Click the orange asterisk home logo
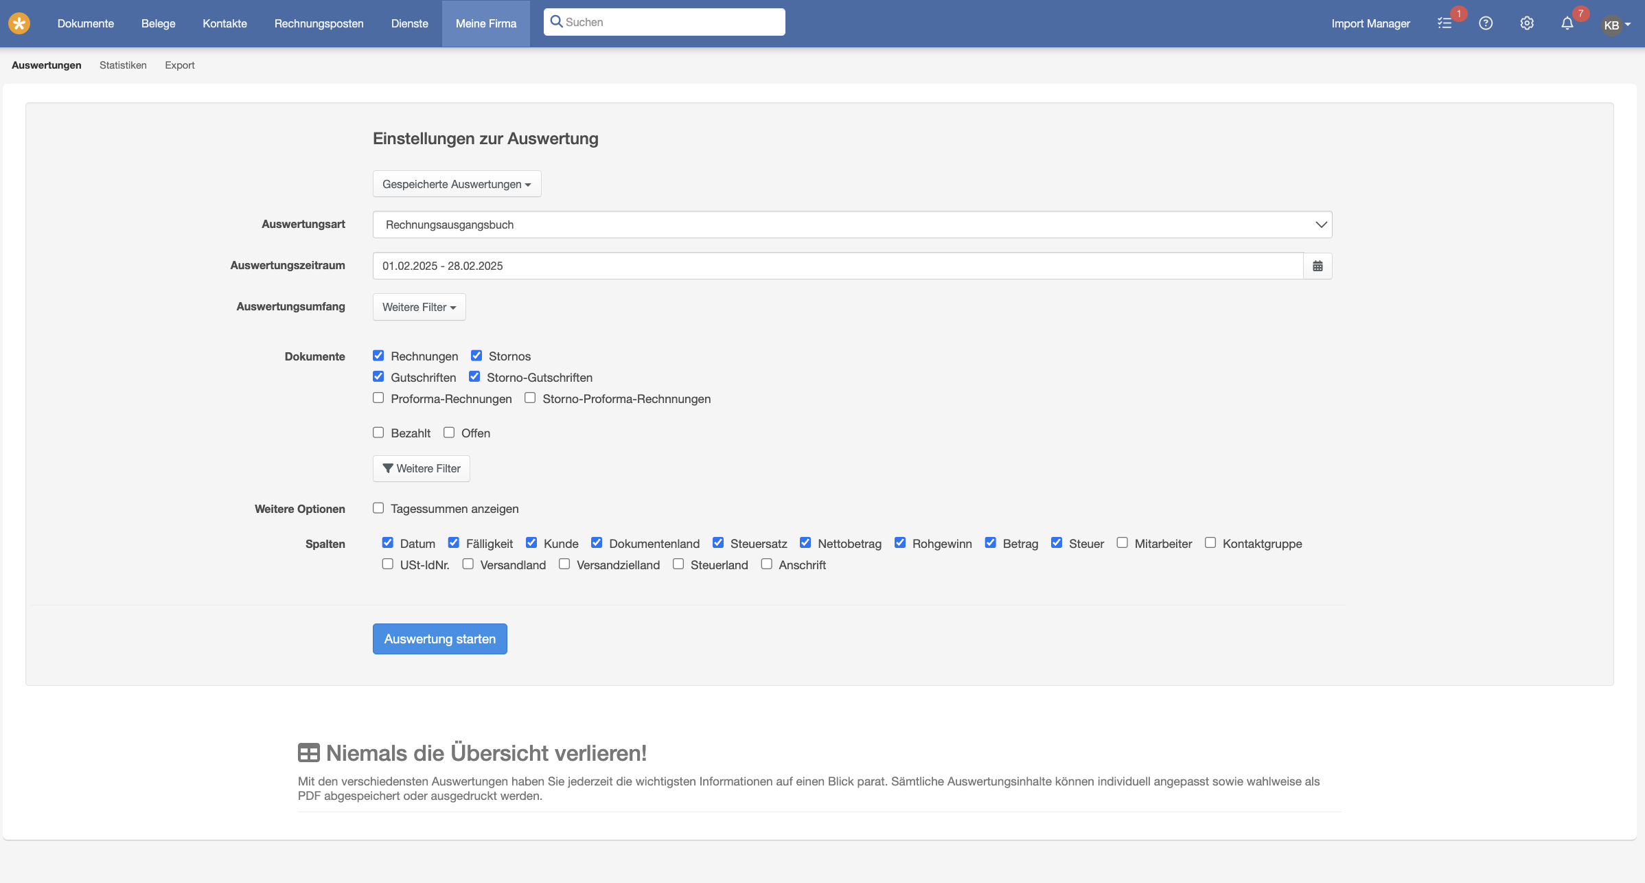Screen dimensions: 1645x883 (x=19, y=23)
